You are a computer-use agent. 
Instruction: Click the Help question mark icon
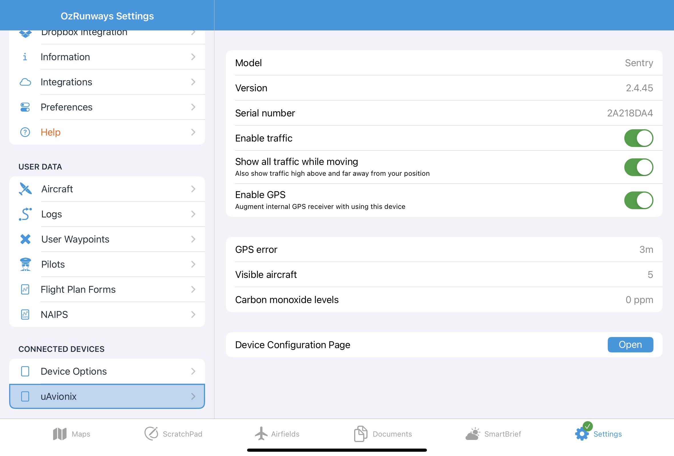pos(25,132)
